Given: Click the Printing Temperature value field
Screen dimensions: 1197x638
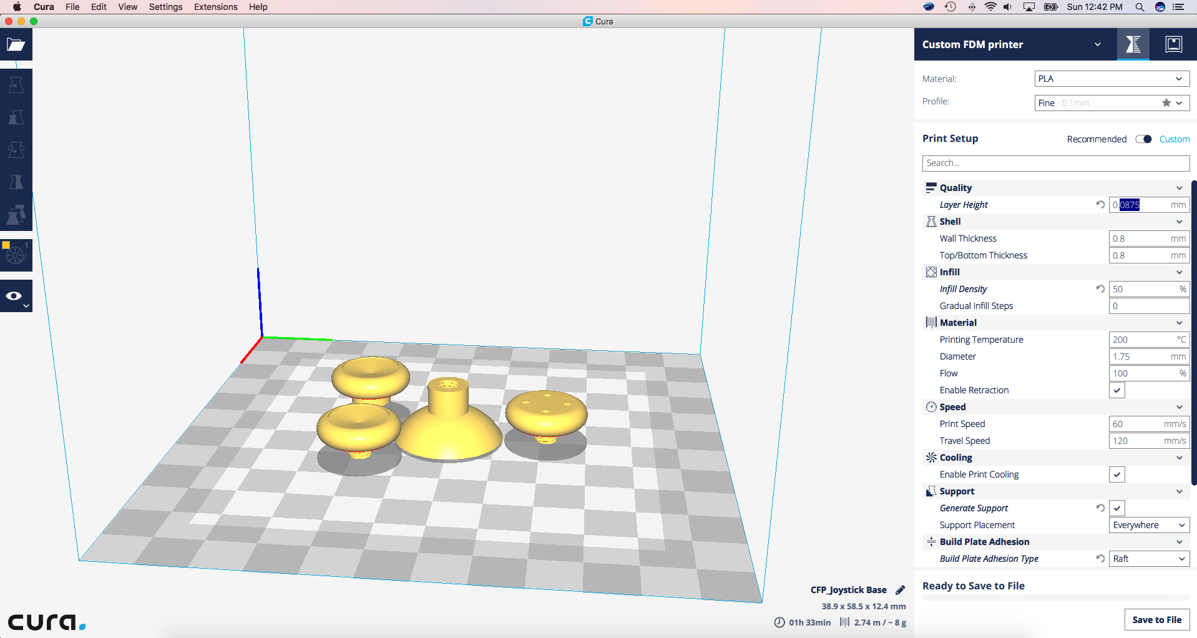Looking at the screenshot, I should [1149, 340].
